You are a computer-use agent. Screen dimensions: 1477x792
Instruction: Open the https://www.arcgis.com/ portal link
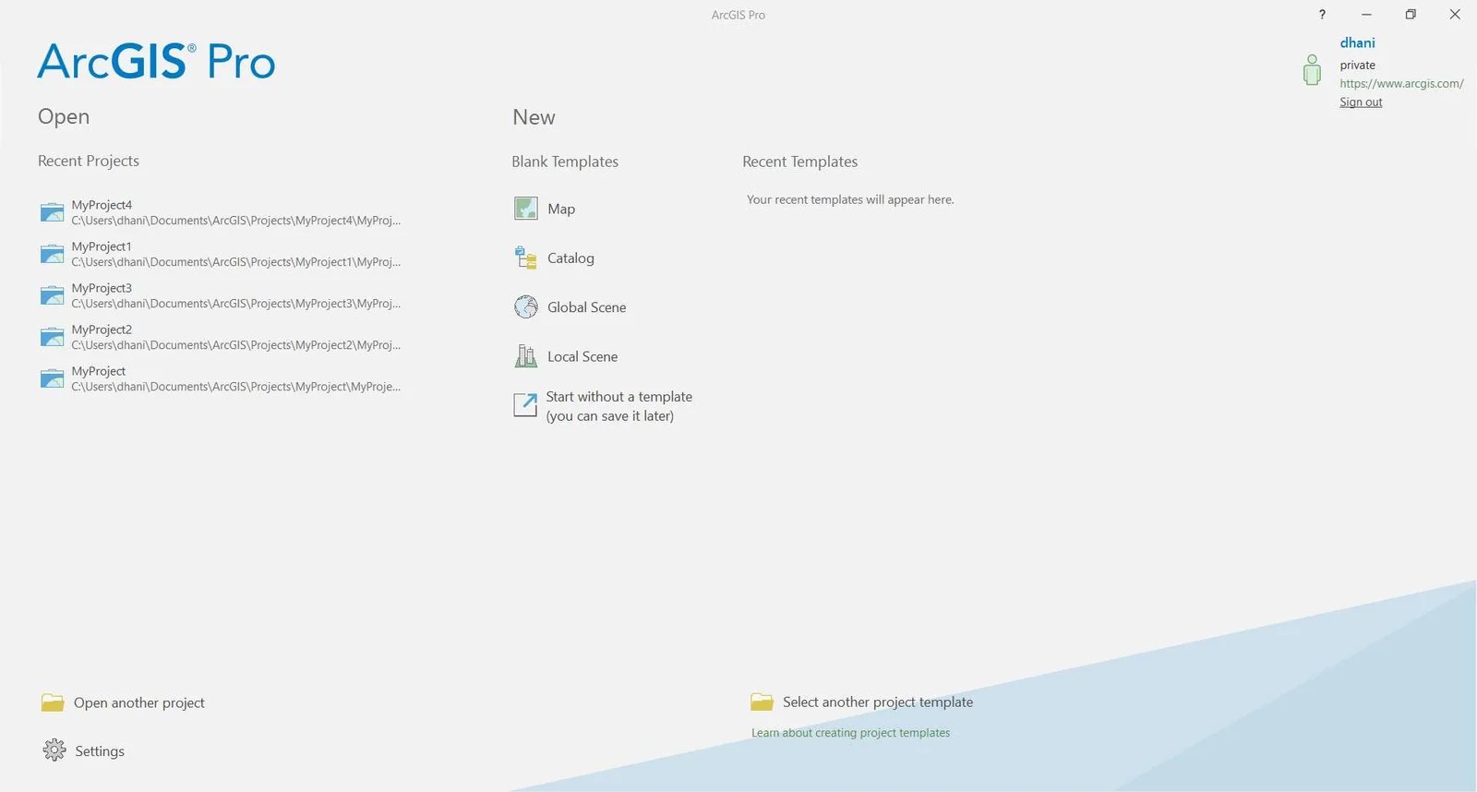(1401, 83)
